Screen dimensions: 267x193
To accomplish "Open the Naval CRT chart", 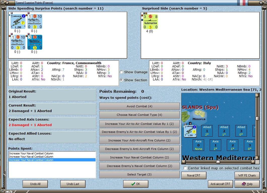I will [194, 175].
